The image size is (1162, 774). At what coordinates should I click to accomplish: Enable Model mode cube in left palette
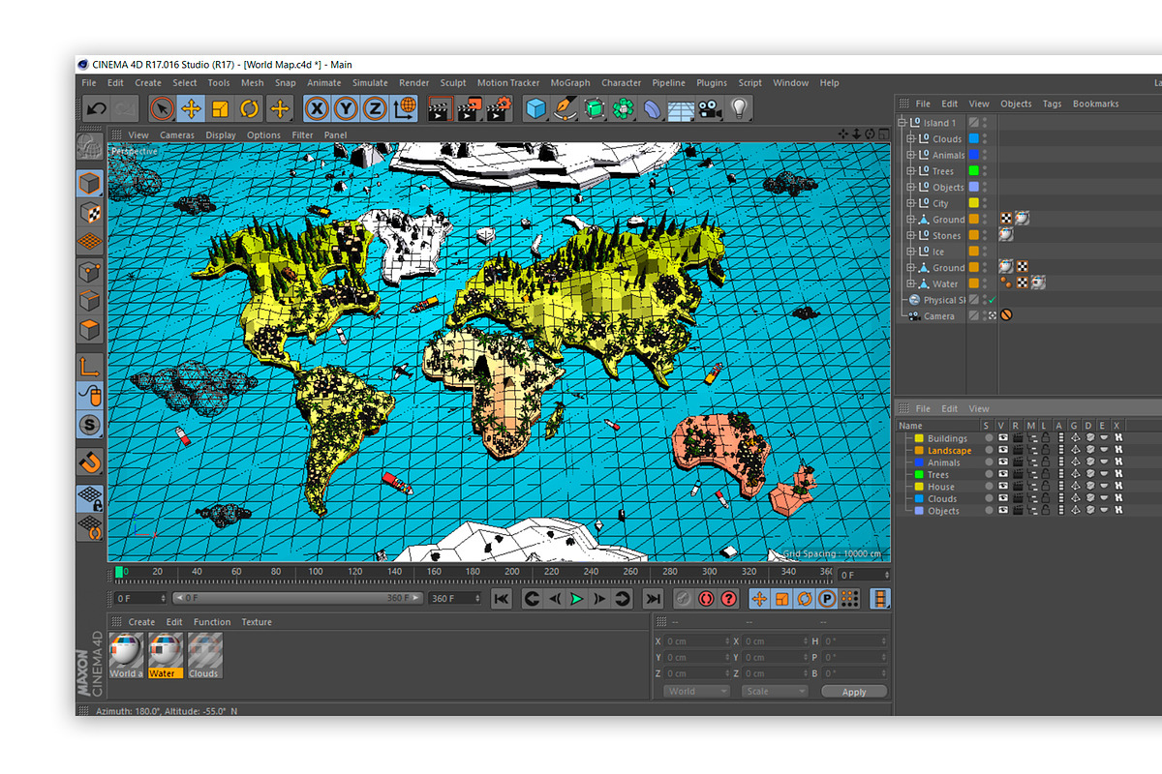point(90,182)
